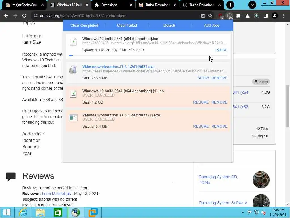Bookmark this page with the star icon
This screenshot has height=218, width=290.
pyautogui.click(x=210, y=16)
